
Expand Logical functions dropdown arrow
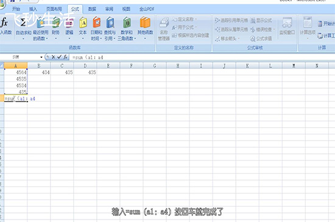point(69,39)
